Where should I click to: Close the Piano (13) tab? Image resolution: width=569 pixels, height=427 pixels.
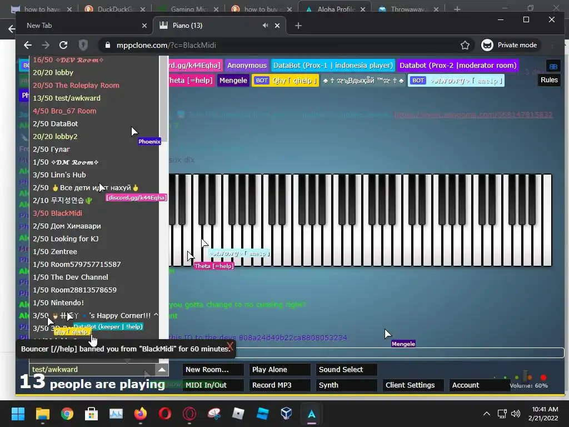point(277,26)
